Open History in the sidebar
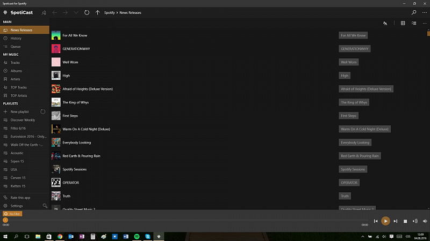Image resolution: width=430 pixels, height=241 pixels. [x=25, y=38]
